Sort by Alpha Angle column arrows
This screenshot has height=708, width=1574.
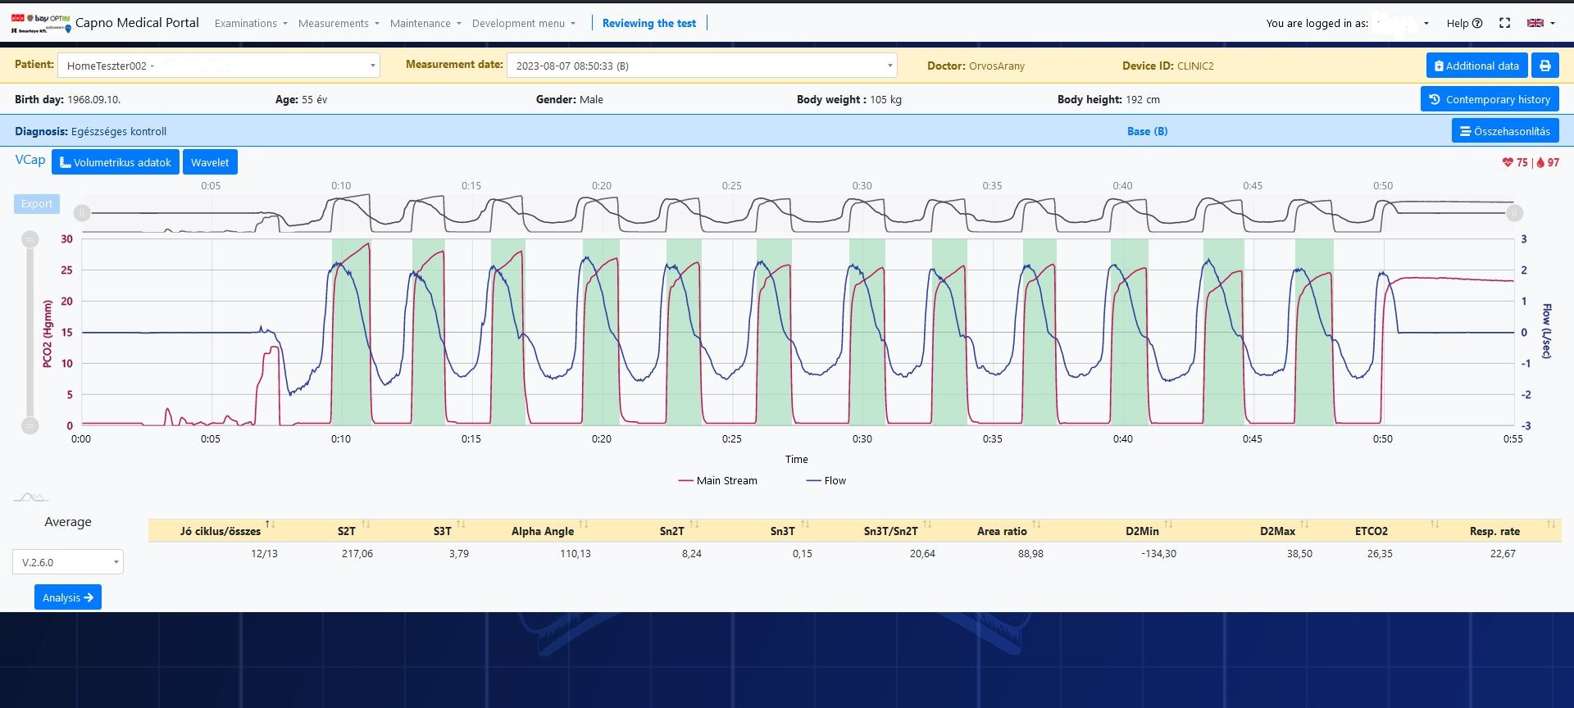point(584,524)
